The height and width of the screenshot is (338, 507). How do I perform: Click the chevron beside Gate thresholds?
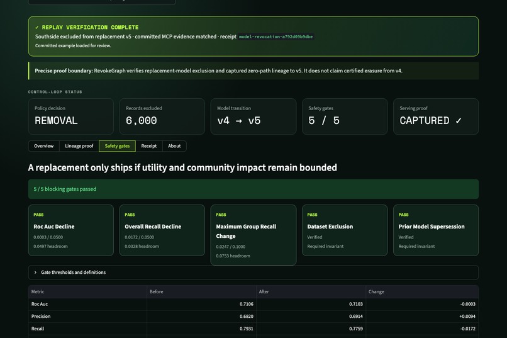coord(35,273)
